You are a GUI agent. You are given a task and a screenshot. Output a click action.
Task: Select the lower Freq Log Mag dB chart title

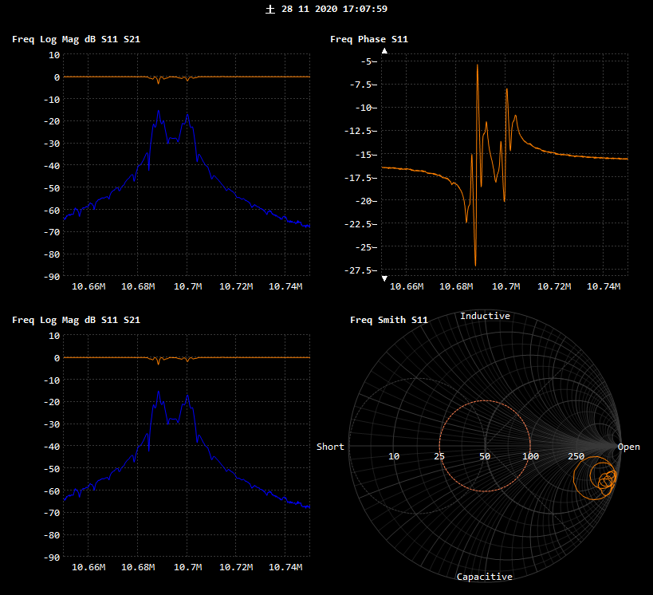click(x=77, y=320)
